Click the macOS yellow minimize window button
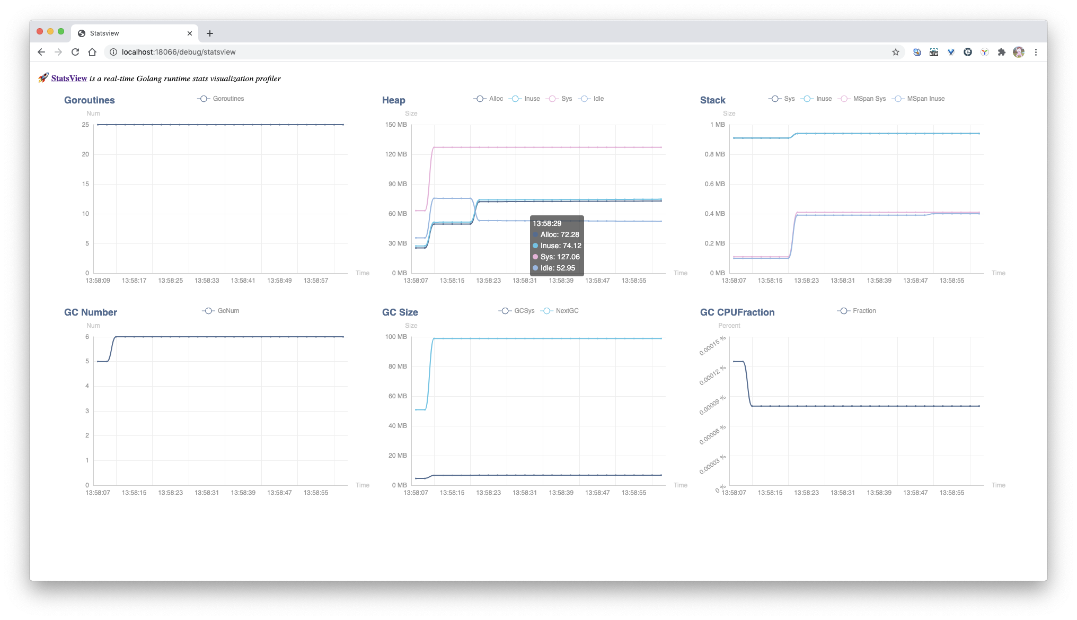The width and height of the screenshot is (1077, 620). coord(50,31)
